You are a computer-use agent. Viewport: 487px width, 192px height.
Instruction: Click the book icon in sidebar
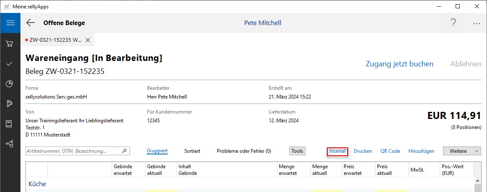(10, 124)
